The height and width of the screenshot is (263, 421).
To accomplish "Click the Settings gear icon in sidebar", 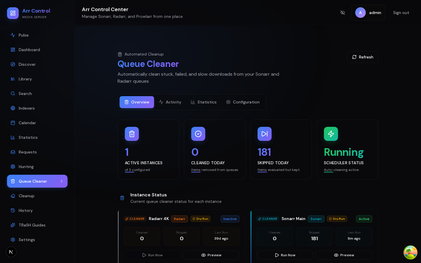I will coord(13,240).
